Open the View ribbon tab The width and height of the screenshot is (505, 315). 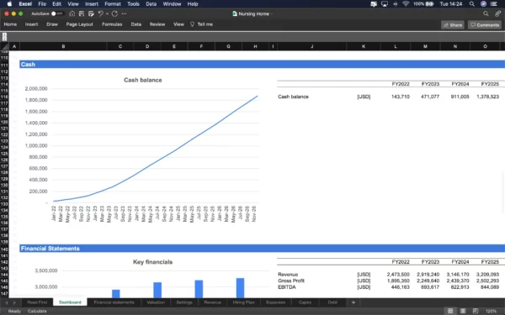(x=178, y=24)
